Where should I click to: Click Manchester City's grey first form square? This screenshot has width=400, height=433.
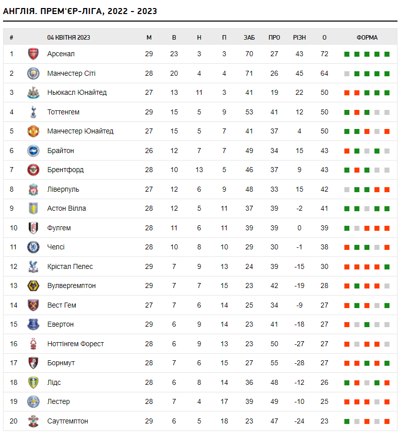347,74
